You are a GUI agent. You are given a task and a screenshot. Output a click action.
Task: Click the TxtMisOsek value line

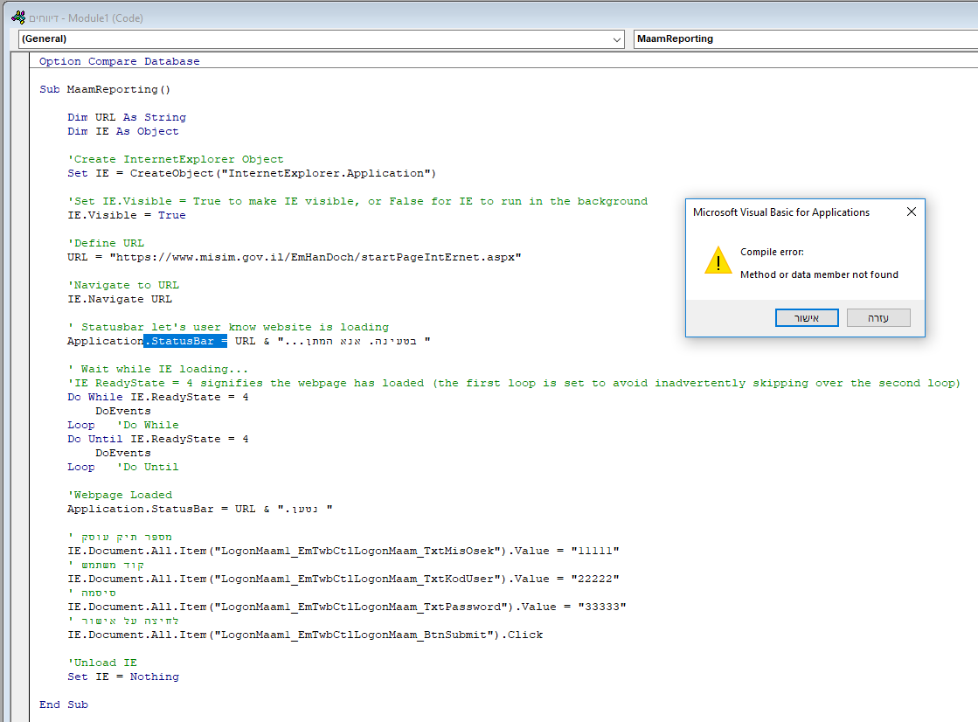click(343, 551)
